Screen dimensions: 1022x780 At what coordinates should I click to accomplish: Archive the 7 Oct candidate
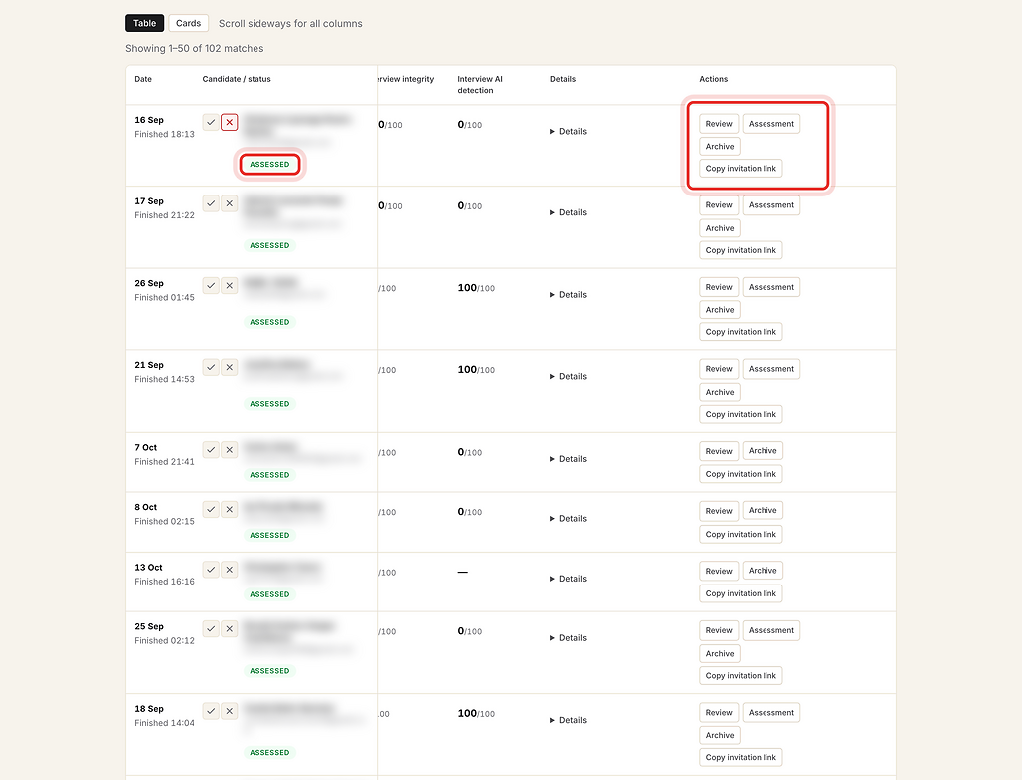point(763,450)
